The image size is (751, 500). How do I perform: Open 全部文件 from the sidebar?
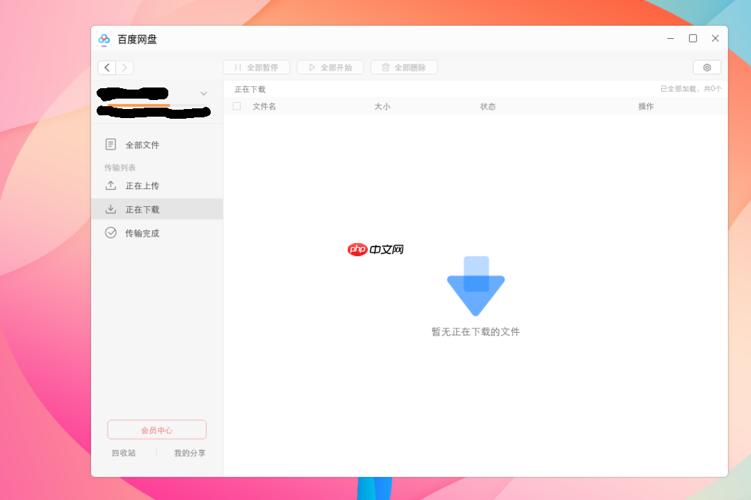(x=142, y=144)
